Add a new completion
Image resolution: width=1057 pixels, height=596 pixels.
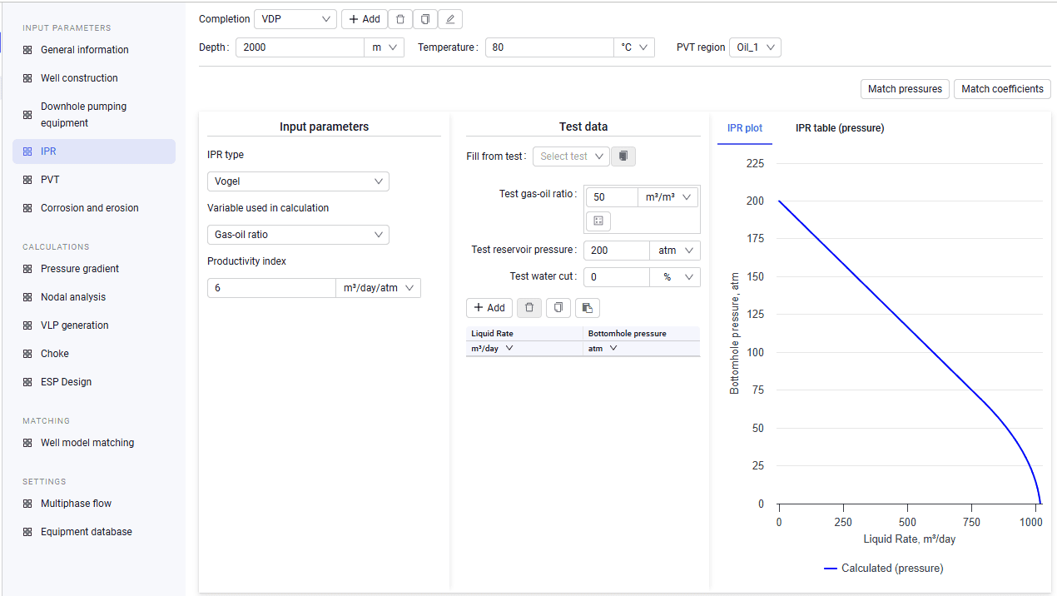click(x=365, y=19)
